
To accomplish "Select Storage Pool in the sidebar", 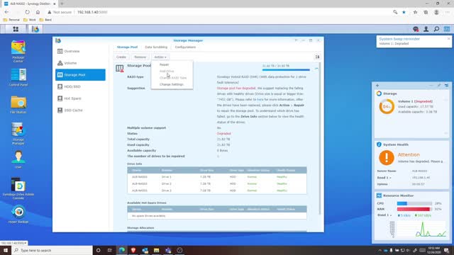I will (x=80, y=75).
